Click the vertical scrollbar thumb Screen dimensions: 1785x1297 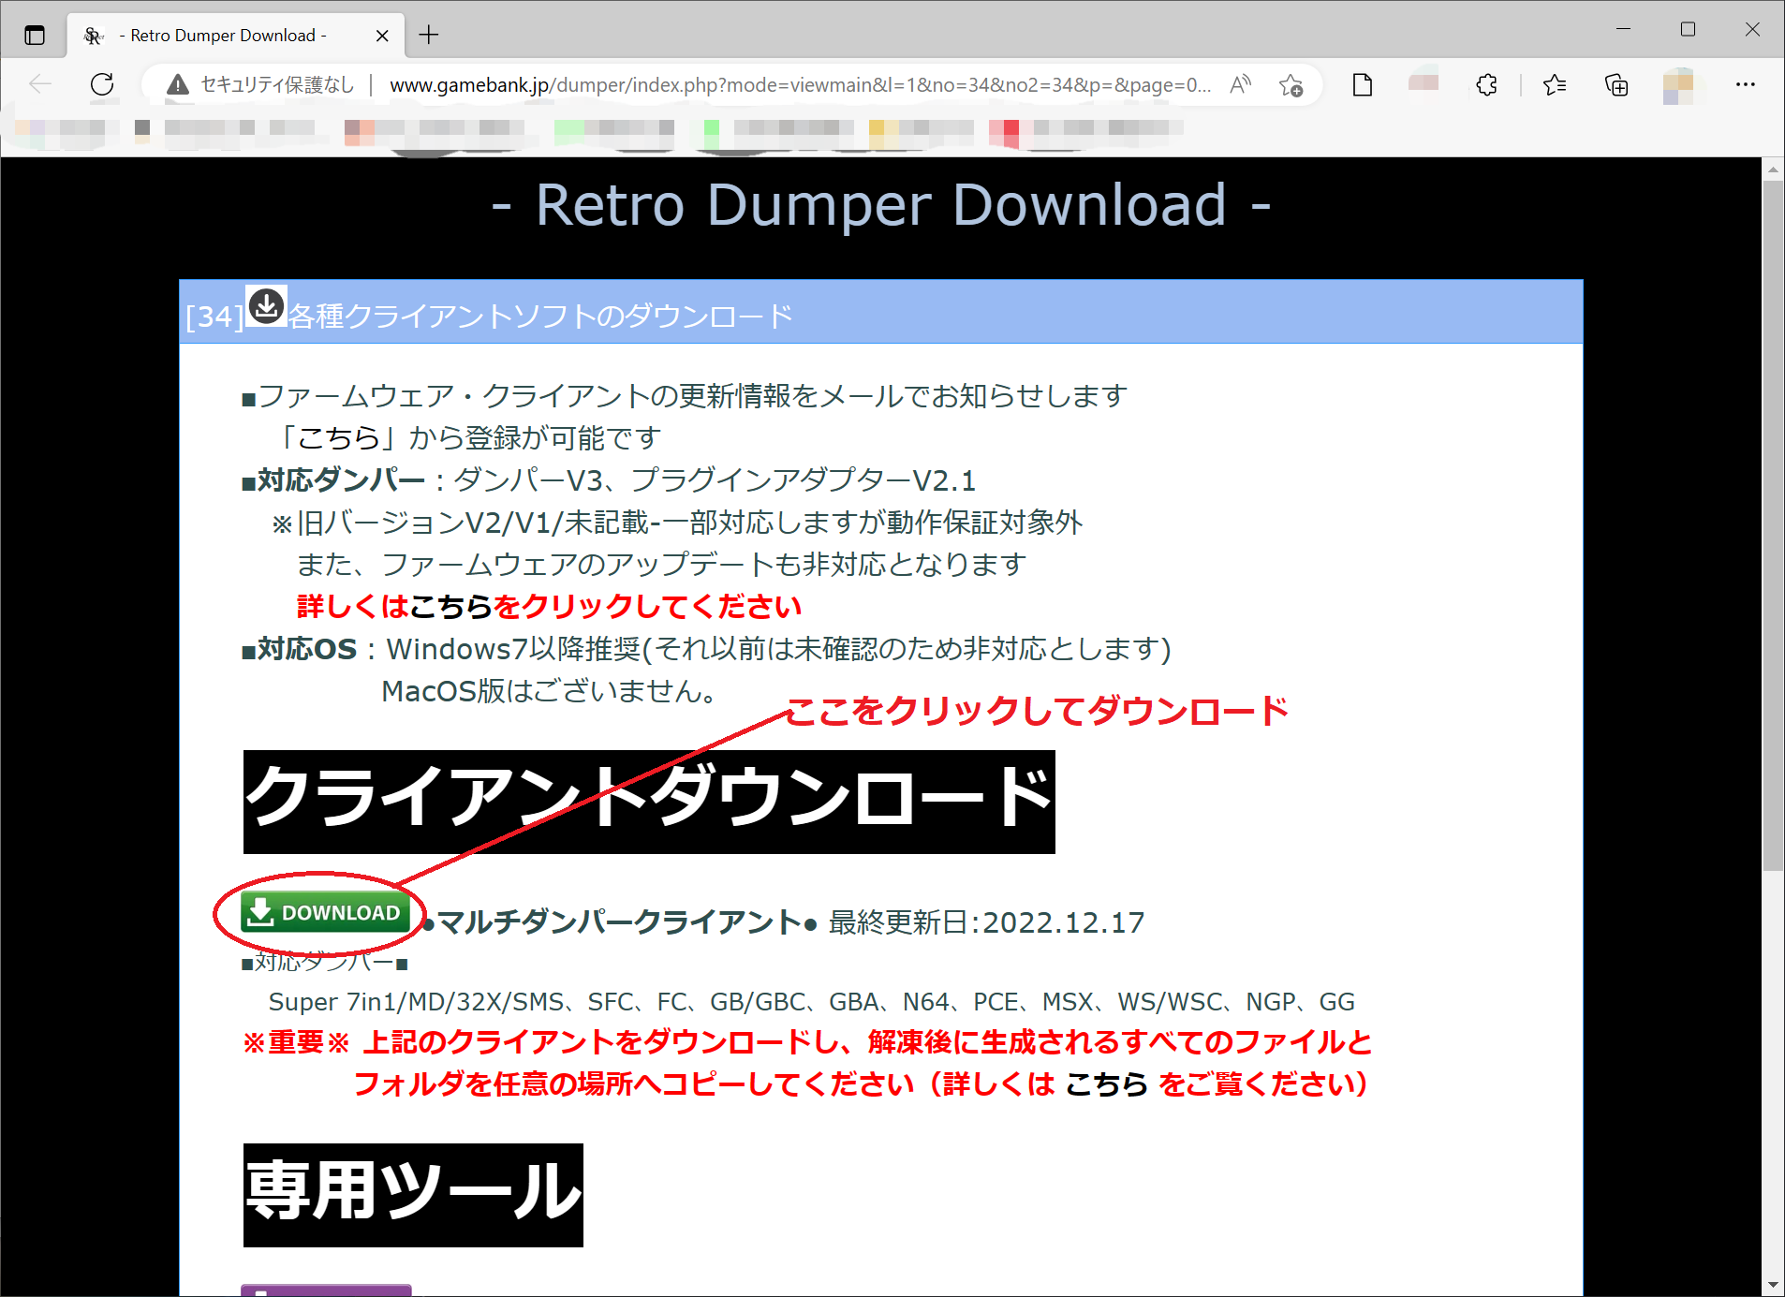(1773, 525)
